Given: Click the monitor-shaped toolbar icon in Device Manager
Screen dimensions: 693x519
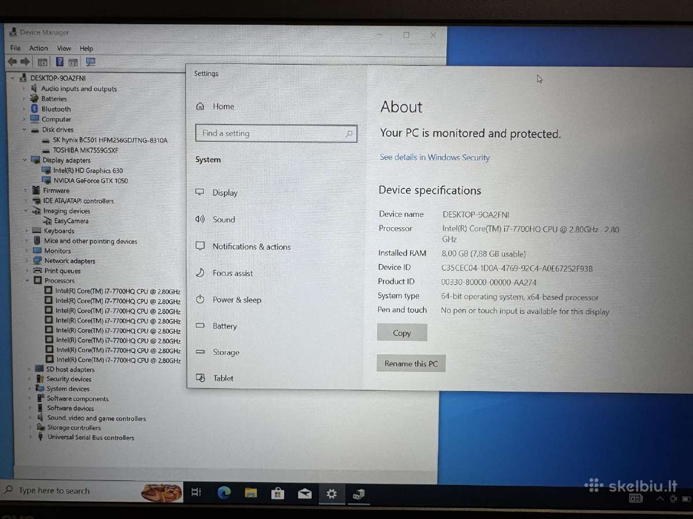Looking at the screenshot, I should [91, 62].
